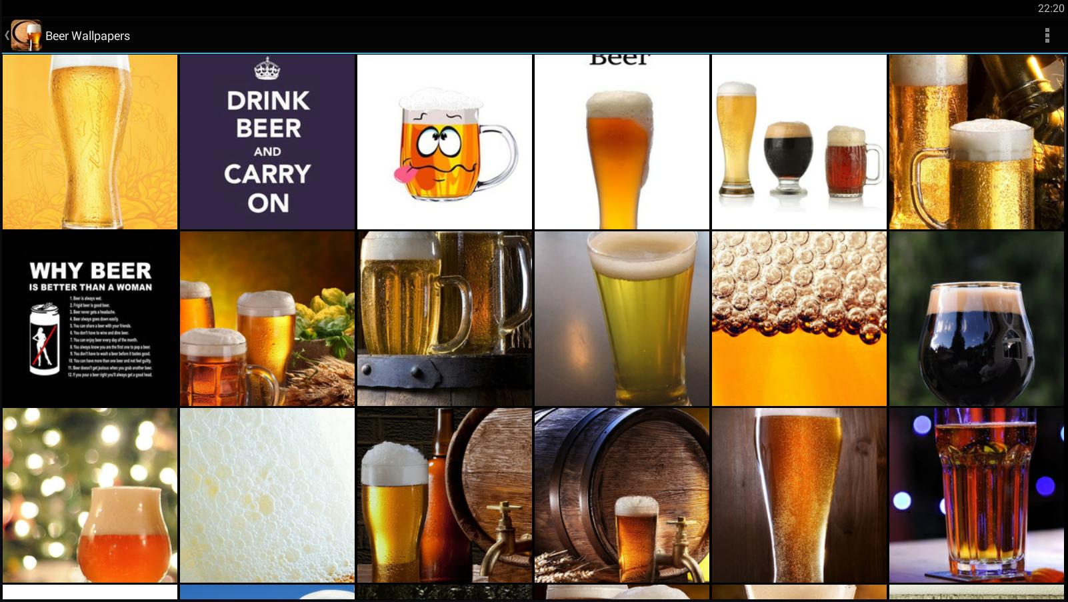
Task: Select the white beer foam texture wallpaper
Action: 267,495
